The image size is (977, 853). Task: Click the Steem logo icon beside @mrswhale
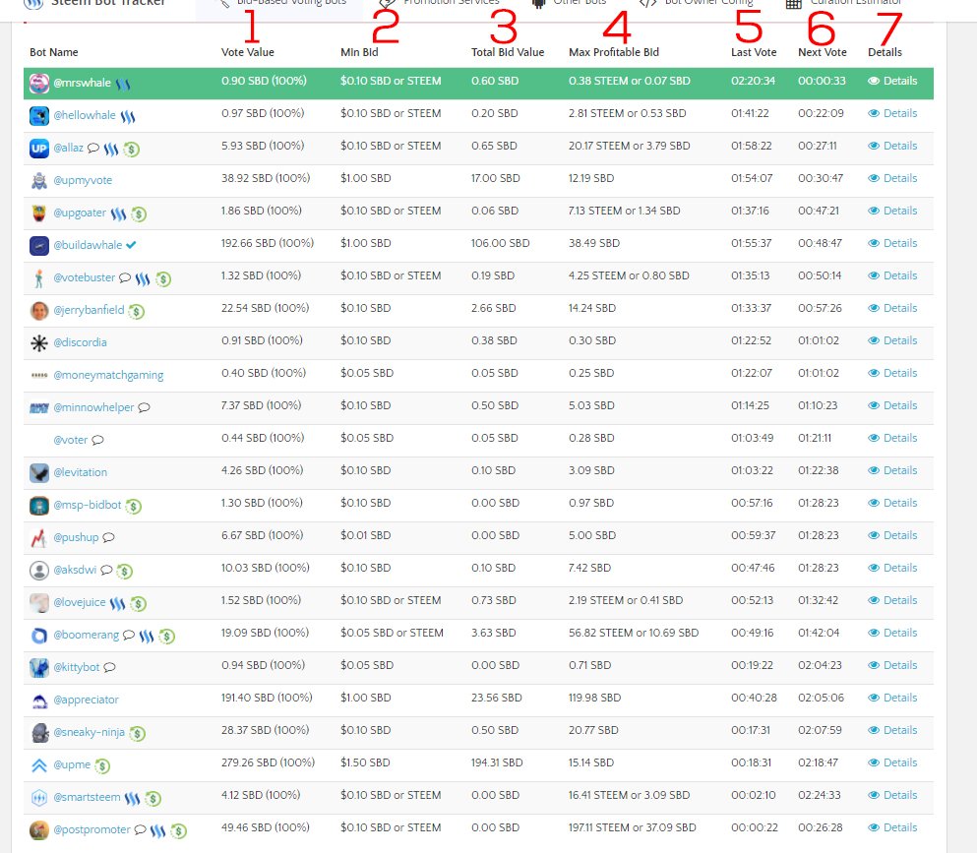pyautogui.click(x=123, y=84)
